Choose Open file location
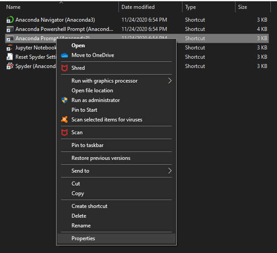This screenshot has width=277, height=253. (92, 91)
